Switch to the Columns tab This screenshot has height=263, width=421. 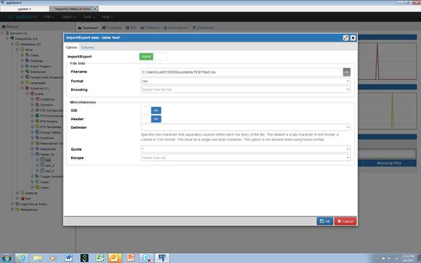pos(88,47)
